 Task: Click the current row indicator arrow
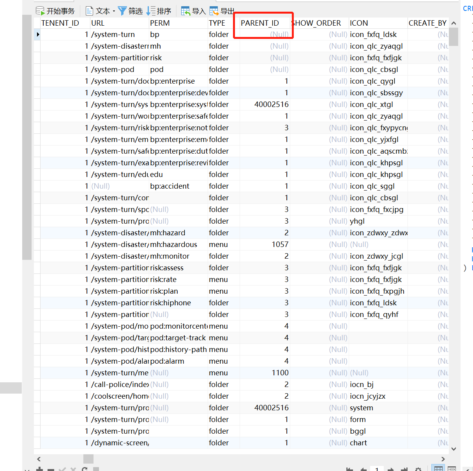point(37,34)
